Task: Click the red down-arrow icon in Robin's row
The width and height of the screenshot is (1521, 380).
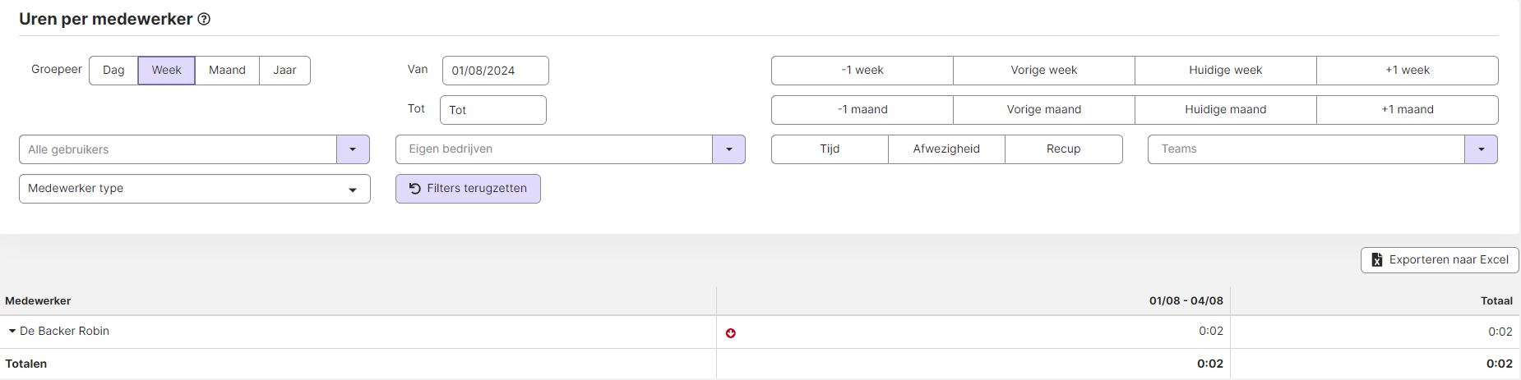Action: (x=731, y=333)
